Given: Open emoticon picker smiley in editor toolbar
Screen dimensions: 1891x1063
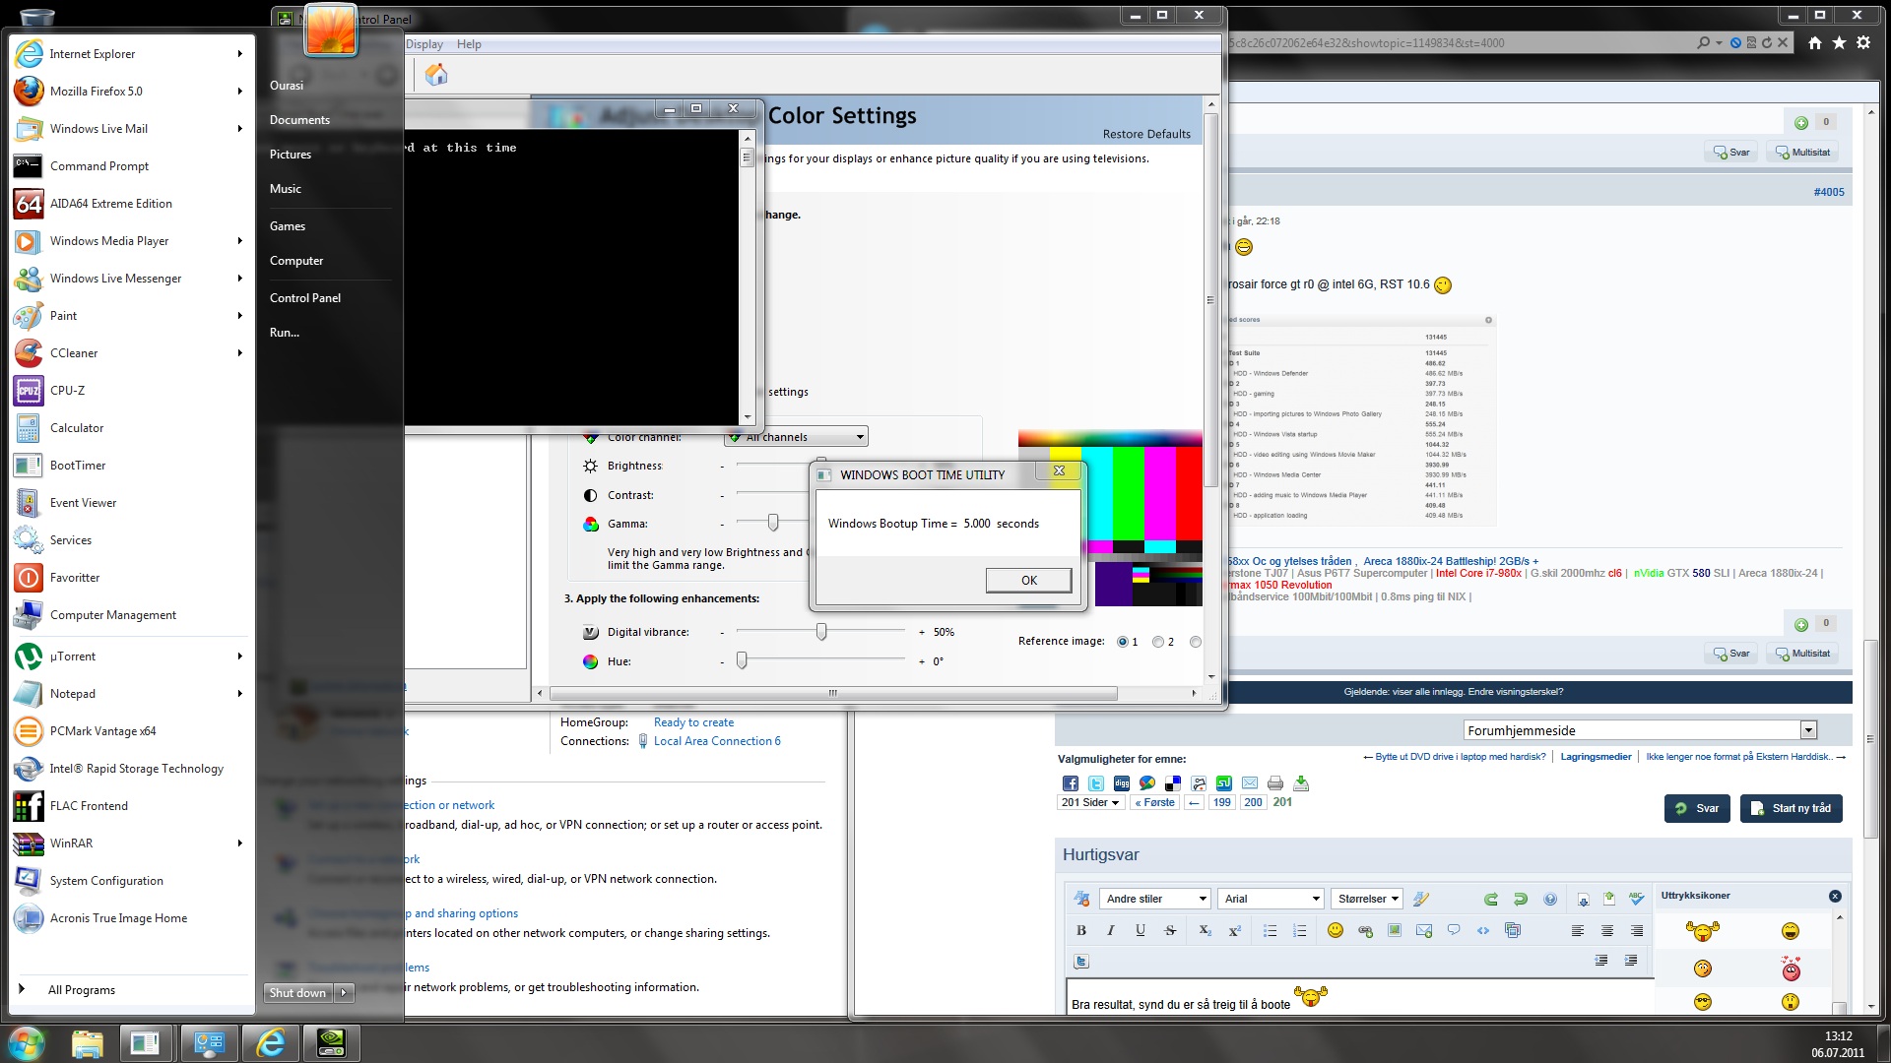Looking at the screenshot, I should click(1336, 930).
